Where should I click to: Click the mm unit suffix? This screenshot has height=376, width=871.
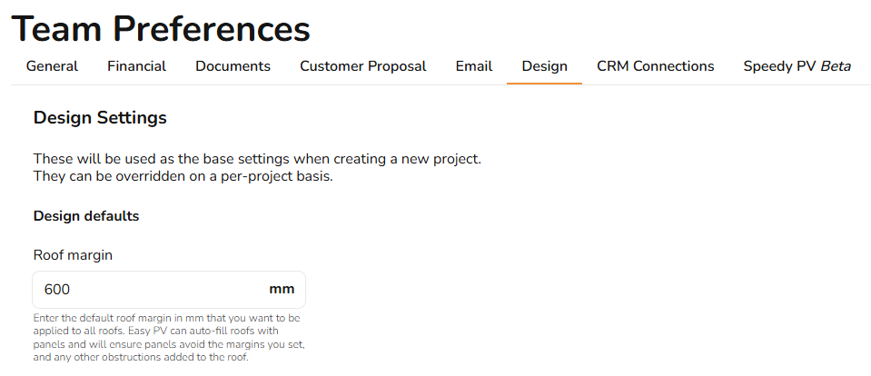pyautogui.click(x=282, y=290)
